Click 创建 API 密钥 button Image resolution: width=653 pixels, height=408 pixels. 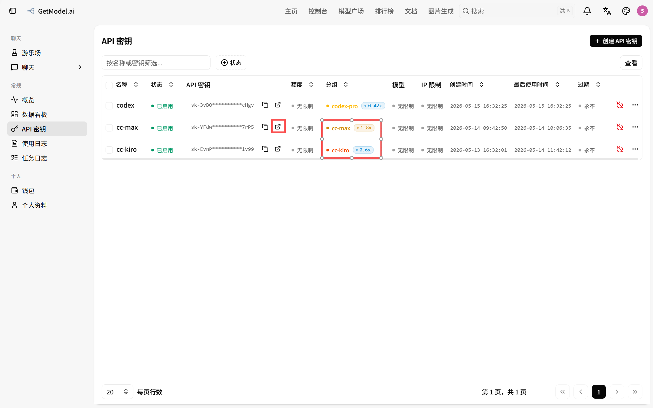616,41
